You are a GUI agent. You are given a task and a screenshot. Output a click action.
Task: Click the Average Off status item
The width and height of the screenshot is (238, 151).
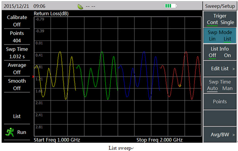pos(17,69)
